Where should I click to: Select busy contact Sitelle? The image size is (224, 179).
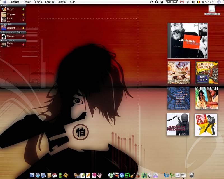13,44
